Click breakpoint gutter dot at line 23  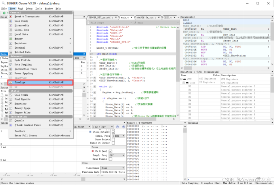pos(88,92)
